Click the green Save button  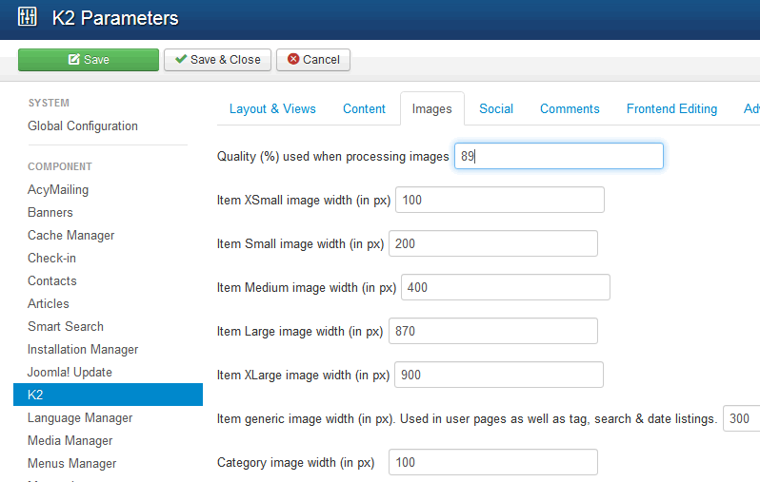[x=89, y=60]
